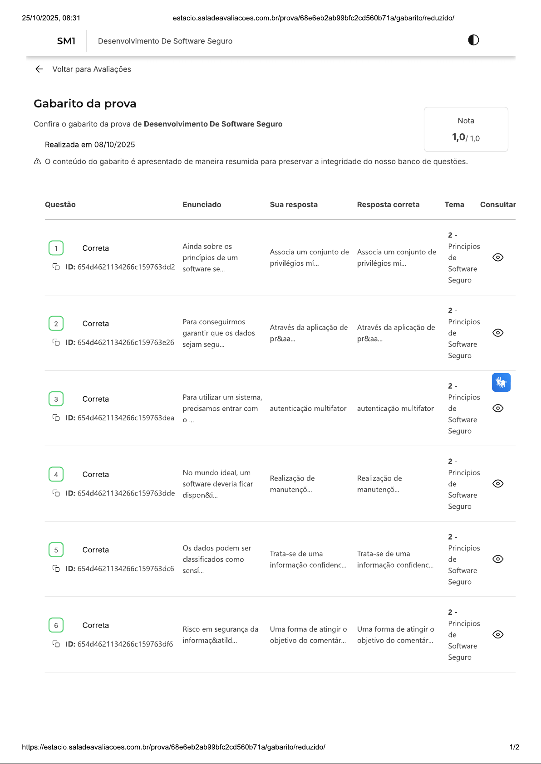Show question 4 details with eye icon

[498, 484]
